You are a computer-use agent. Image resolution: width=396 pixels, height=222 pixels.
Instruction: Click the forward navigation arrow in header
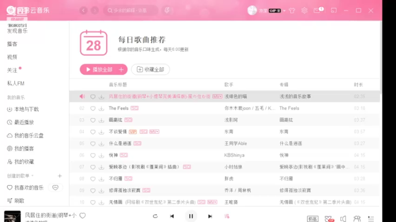pyautogui.click(x=95, y=10)
